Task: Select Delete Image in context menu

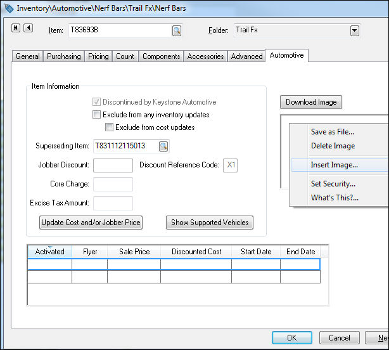Action: (333, 146)
